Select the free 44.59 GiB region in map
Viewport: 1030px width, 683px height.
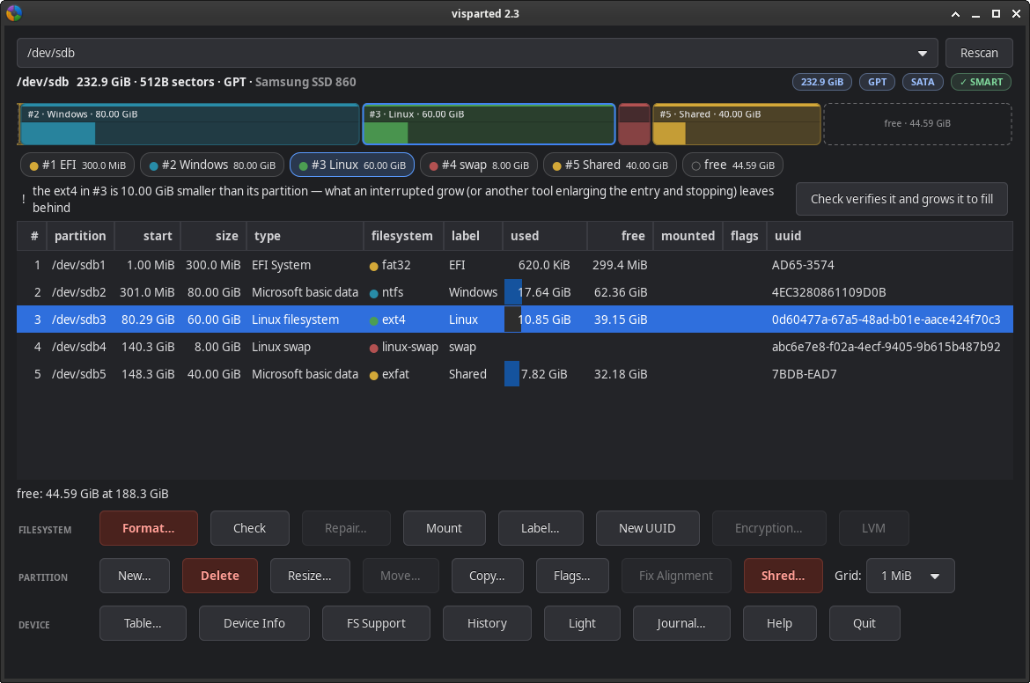tap(917, 124)
